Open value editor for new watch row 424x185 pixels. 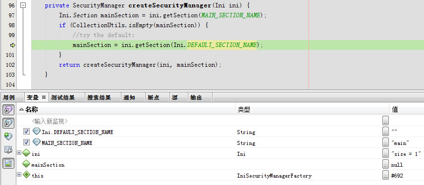pyautogui.click(x=385, y=121)
